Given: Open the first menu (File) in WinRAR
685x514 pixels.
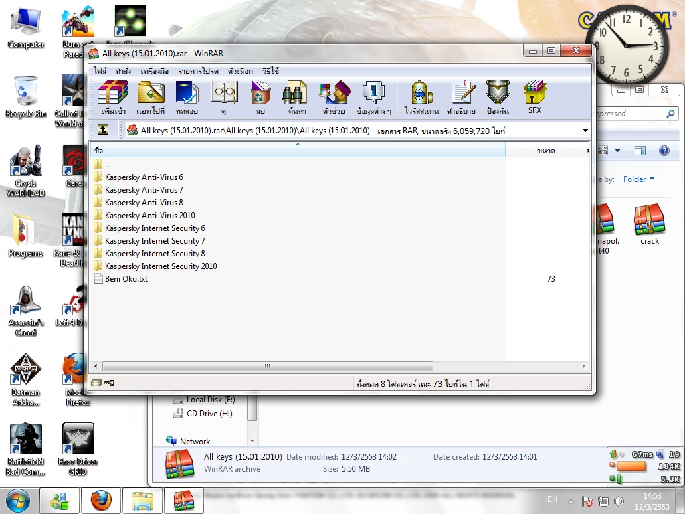Looking at the screenshot, I should [100, 70].
